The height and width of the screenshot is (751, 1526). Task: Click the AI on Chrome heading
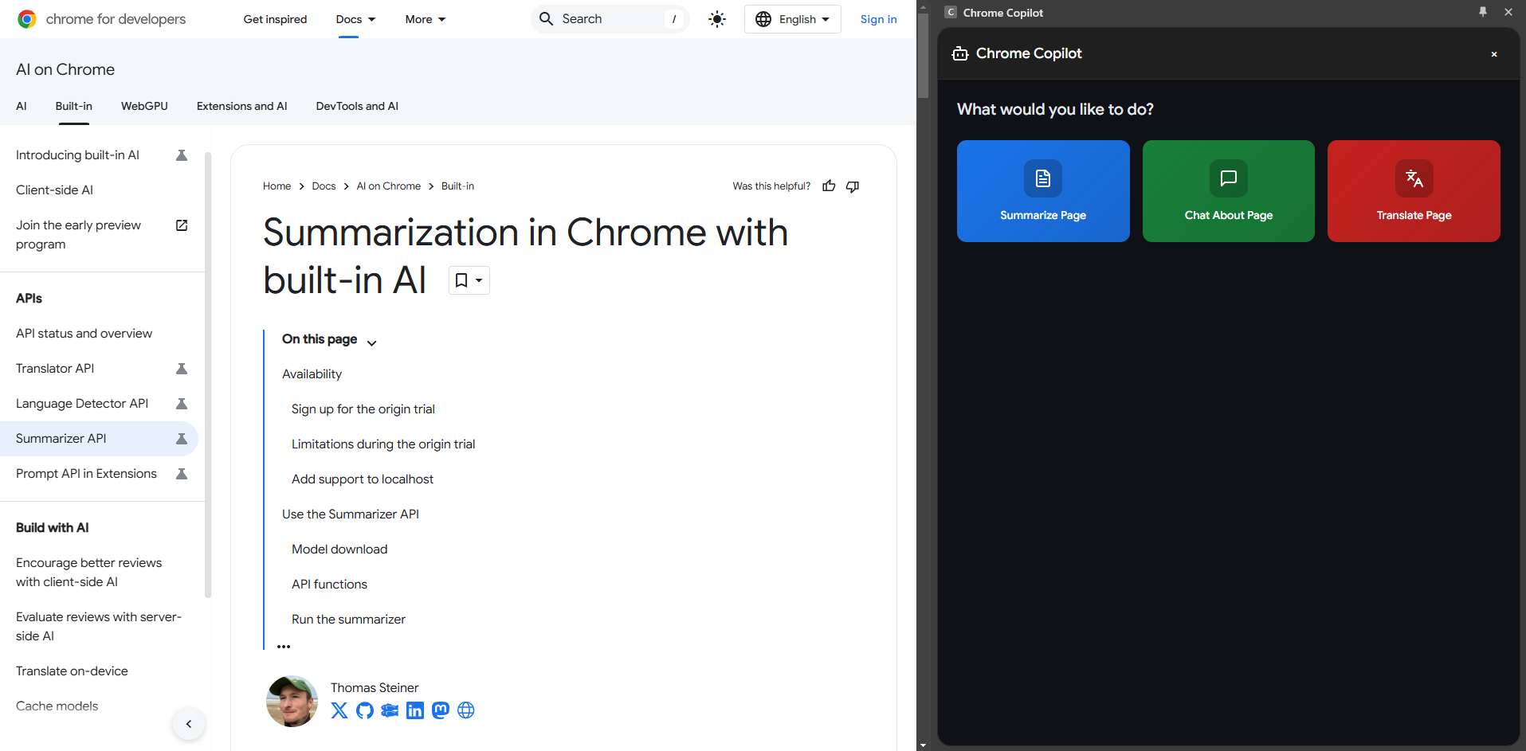coord(65,70)
